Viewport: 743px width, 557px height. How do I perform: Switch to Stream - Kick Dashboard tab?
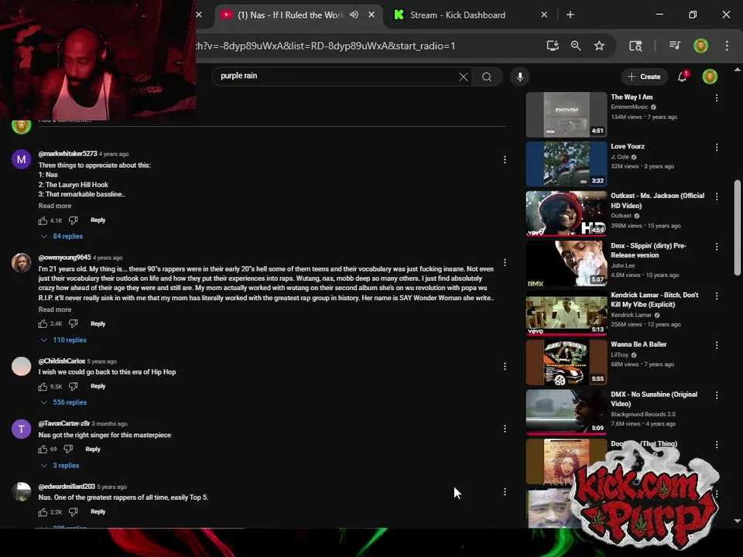[x=457, y=15]
